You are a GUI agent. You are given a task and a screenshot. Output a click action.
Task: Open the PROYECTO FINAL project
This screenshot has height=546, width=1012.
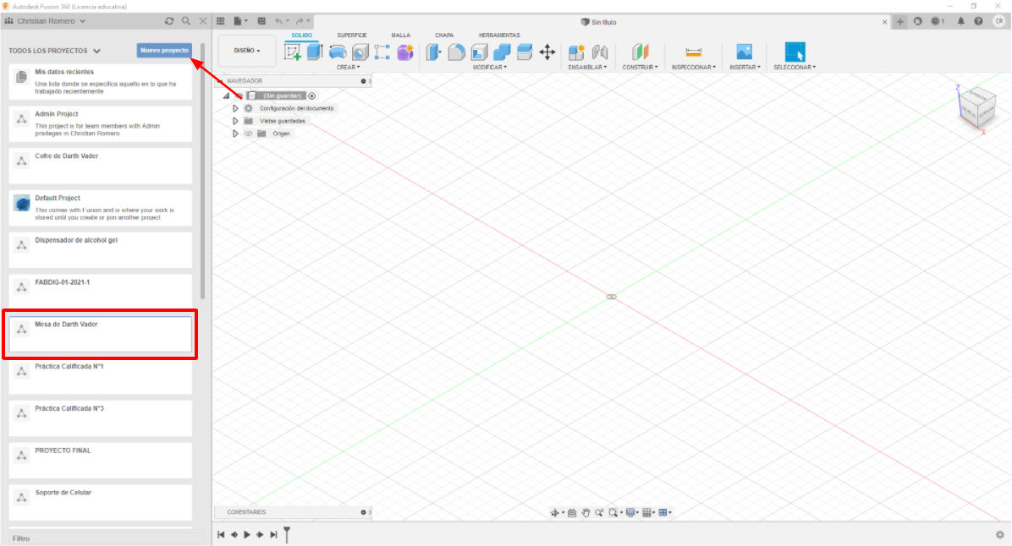[x=100, y=461]
